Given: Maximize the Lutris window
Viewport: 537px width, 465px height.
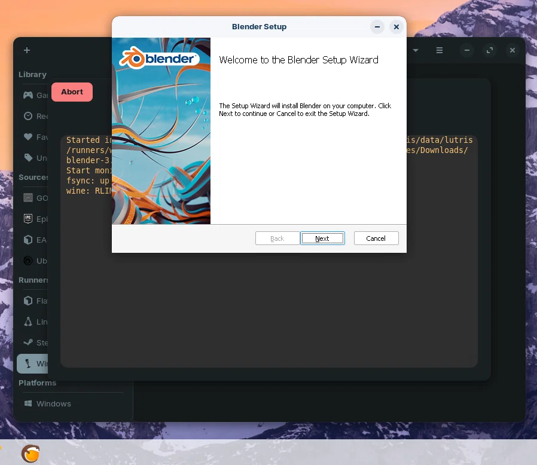Looking at the screenshot, I should (490, 50).
